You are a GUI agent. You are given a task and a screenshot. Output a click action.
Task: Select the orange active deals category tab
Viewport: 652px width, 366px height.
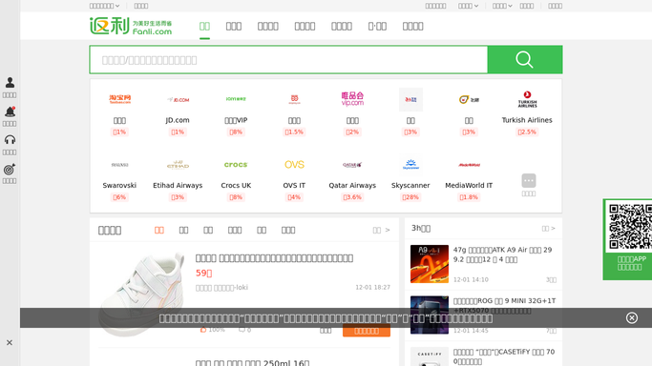click(x=158, y=230)
